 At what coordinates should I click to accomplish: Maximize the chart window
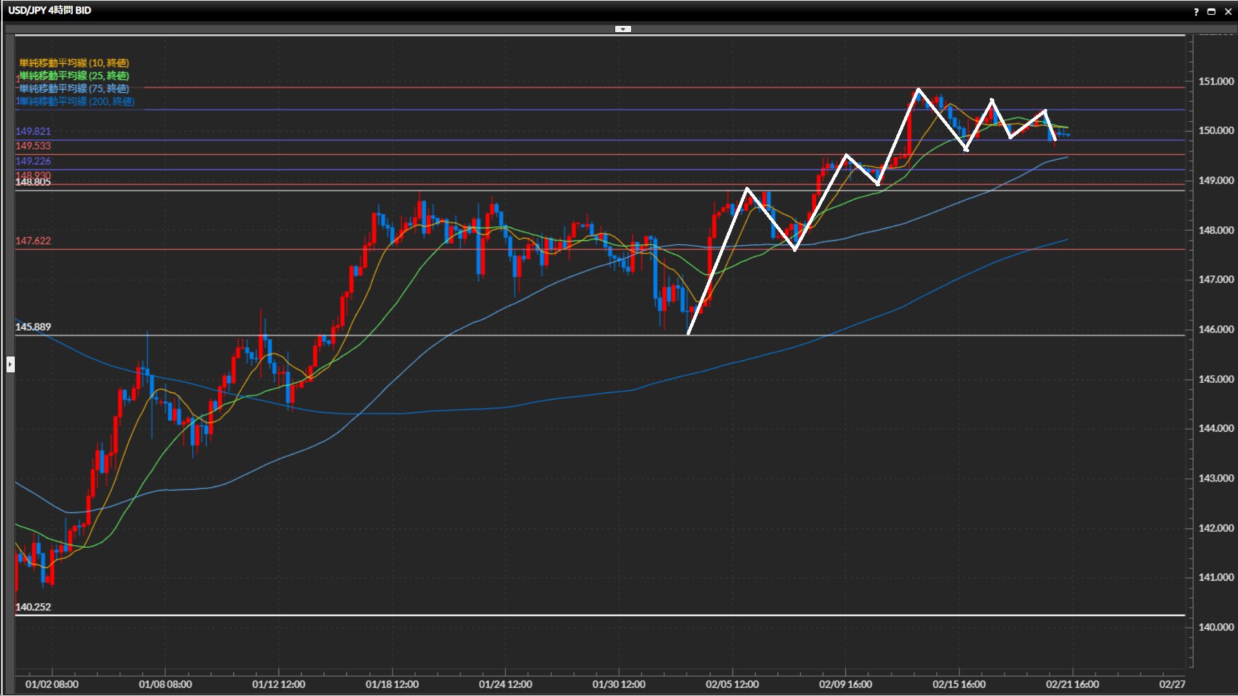1211,12
